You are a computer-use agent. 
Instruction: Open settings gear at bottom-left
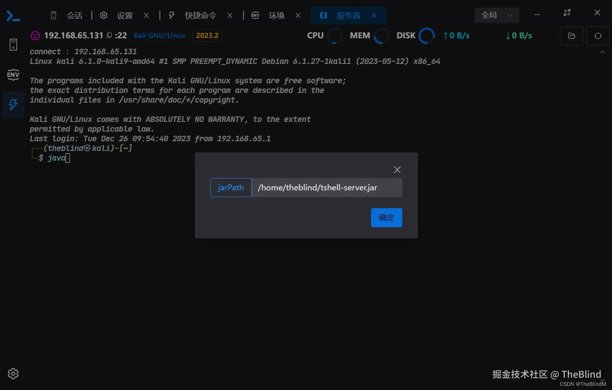(13, 374)
